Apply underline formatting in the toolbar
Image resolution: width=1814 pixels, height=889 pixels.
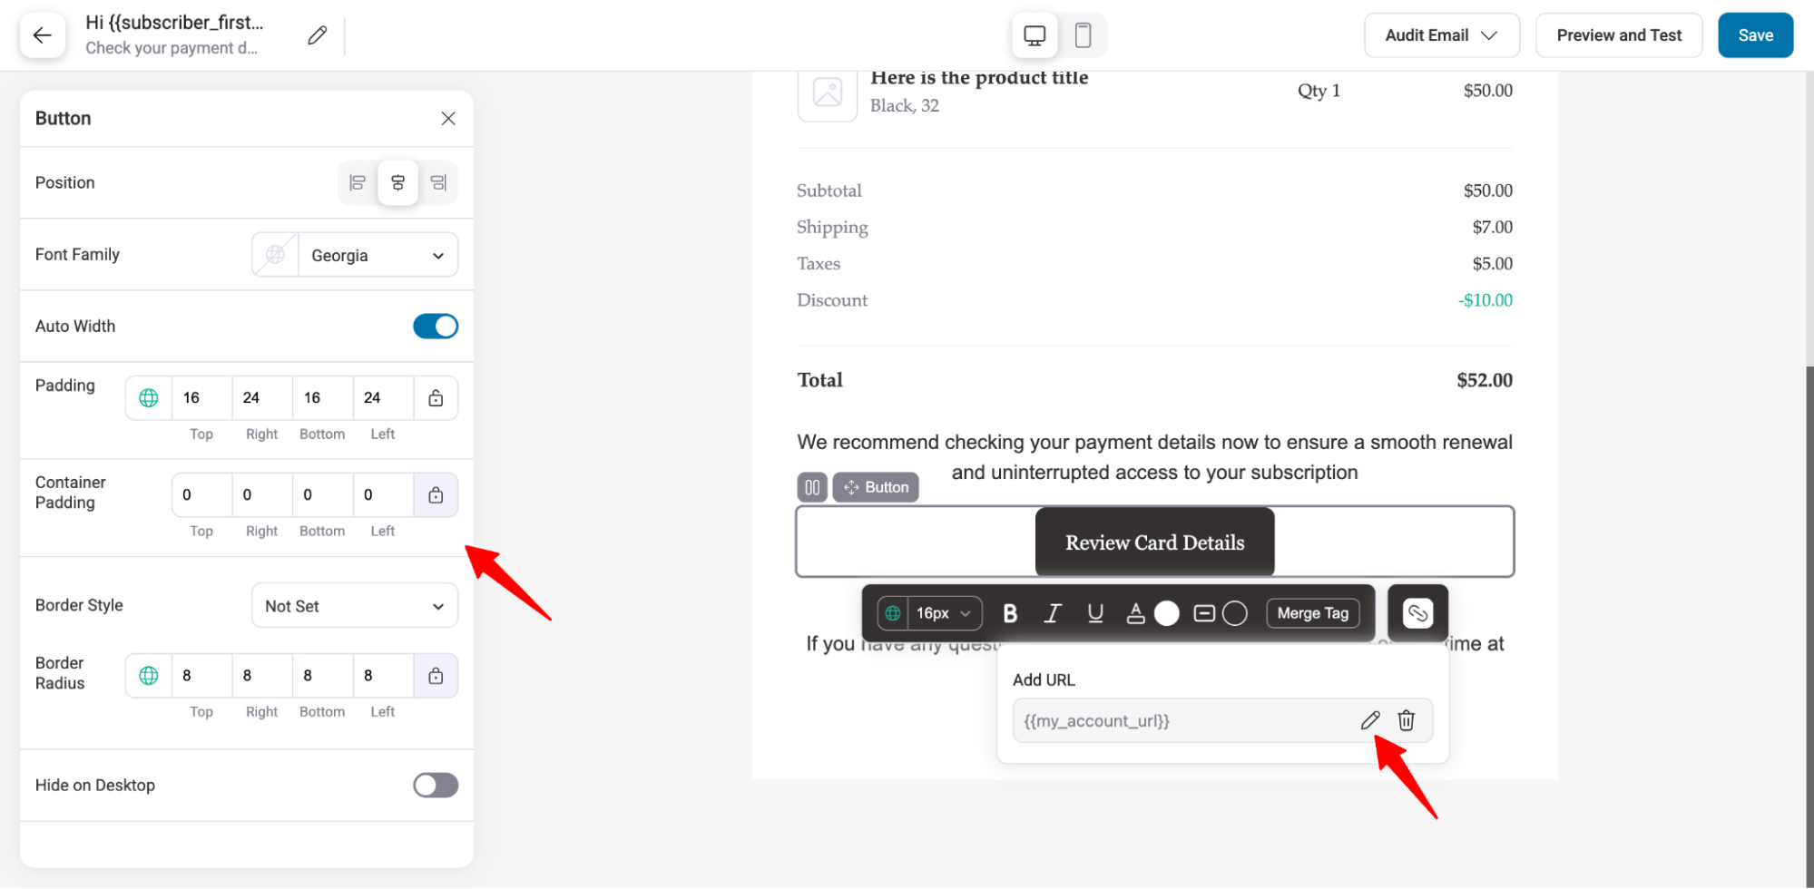point(1094,613)
